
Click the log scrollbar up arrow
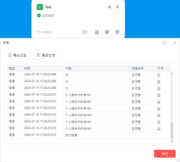tap(172, 73)
